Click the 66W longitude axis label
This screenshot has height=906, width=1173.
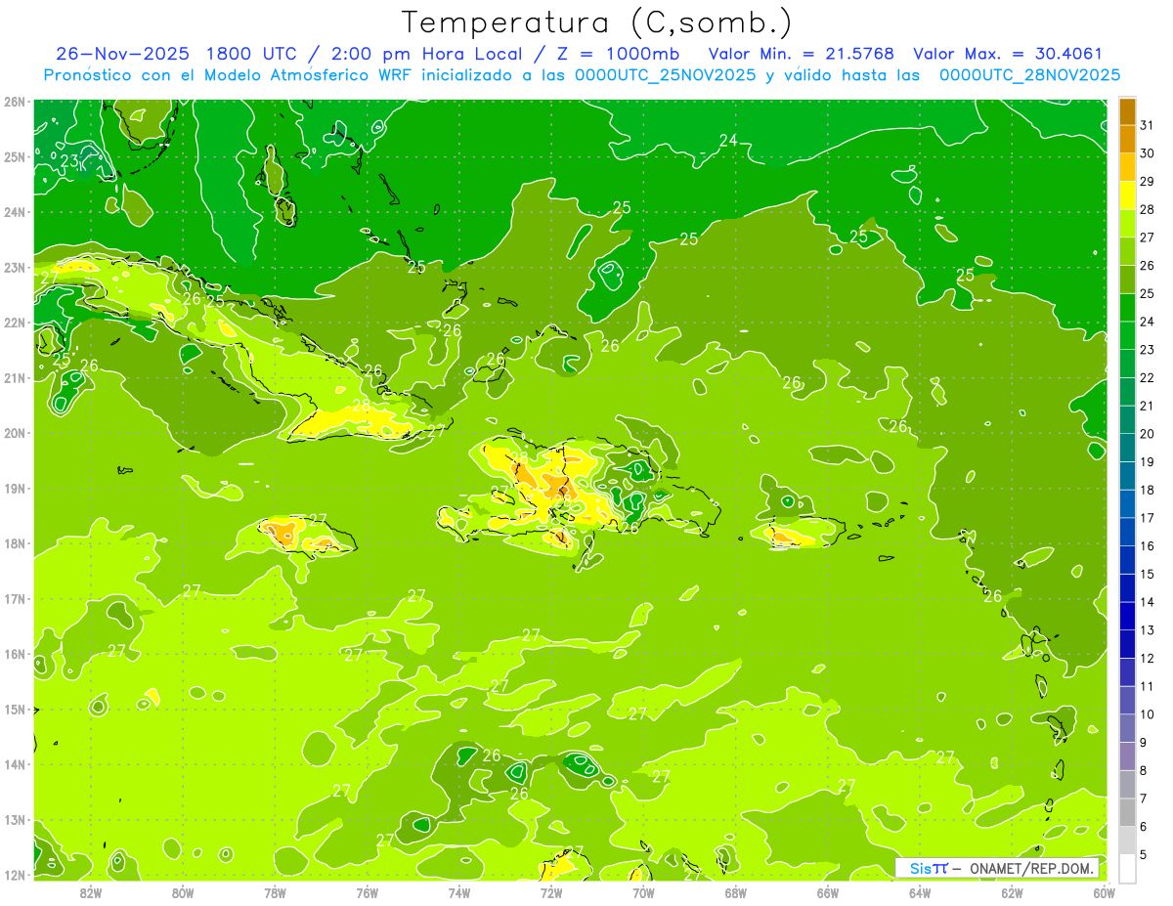(x=828, y=891)
